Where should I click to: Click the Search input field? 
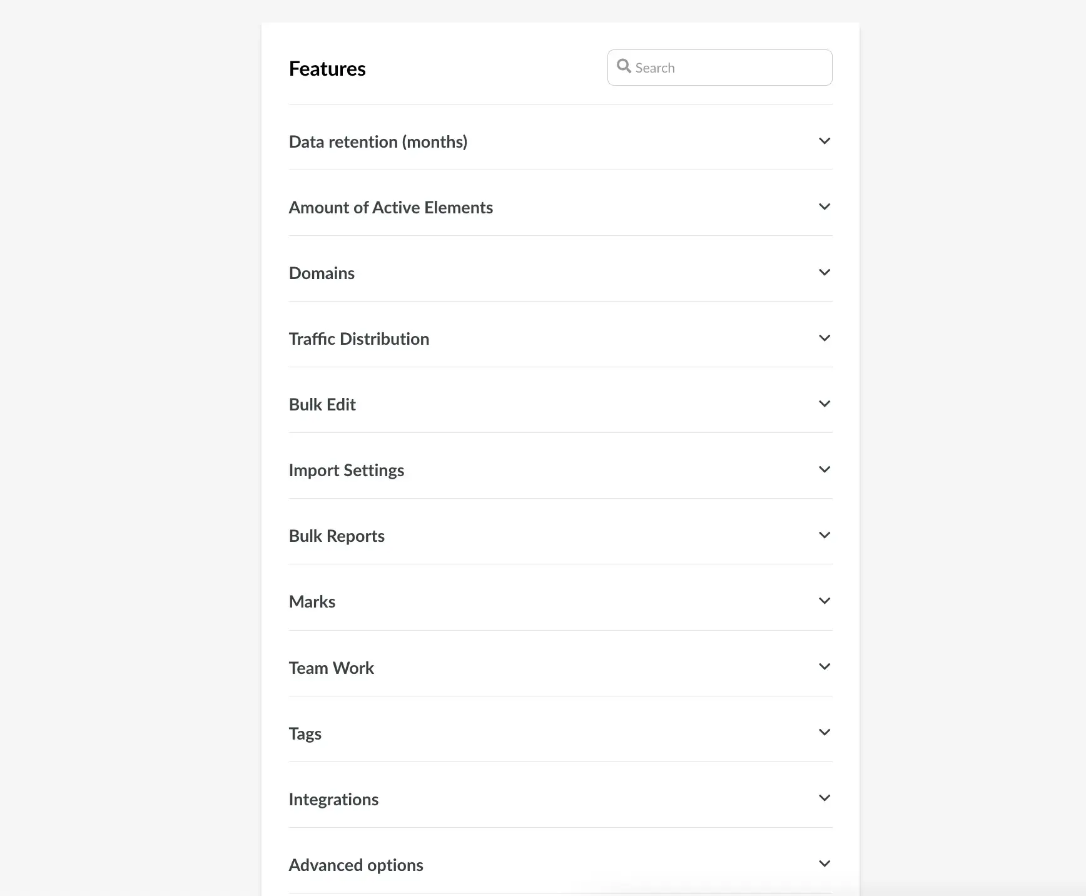[719, 68]
